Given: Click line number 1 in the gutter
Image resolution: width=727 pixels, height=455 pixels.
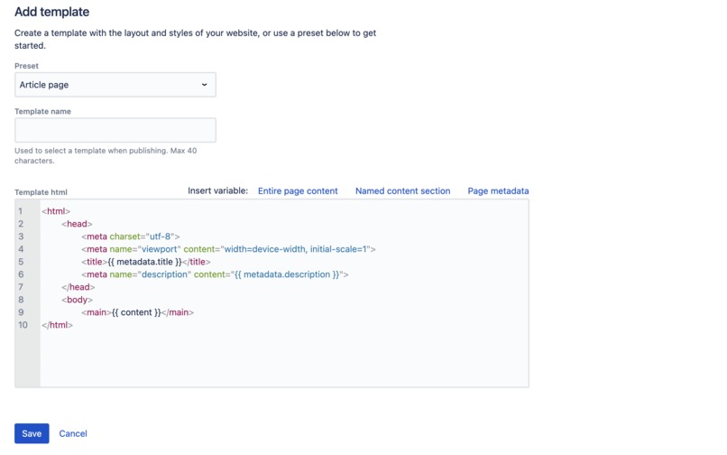Looking at the screenshot, I should [x=21, y=210].
